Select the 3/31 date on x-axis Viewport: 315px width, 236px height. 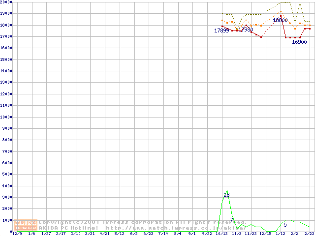pos(90,234)
